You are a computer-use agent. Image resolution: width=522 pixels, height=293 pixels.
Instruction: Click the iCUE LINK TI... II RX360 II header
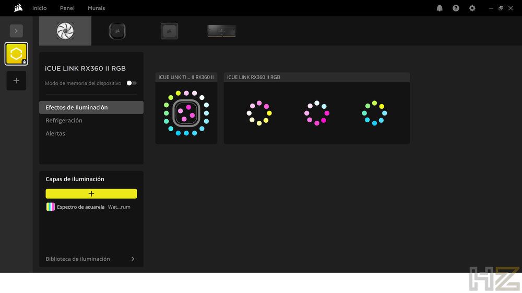186,77
